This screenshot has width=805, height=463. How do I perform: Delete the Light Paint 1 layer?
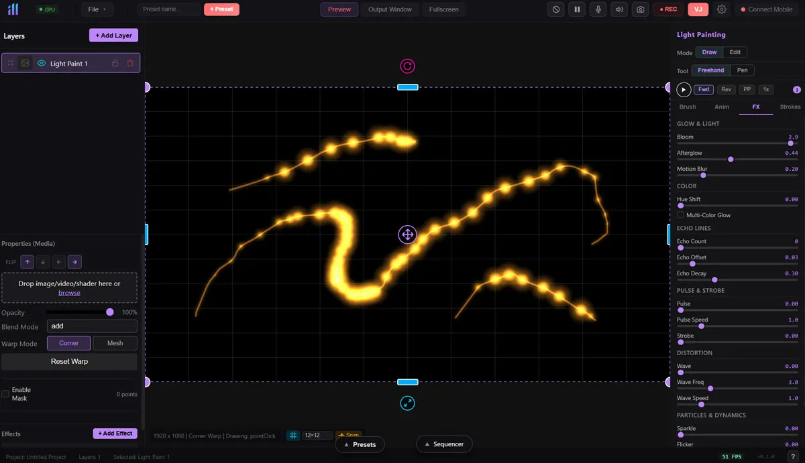[130, 63]
